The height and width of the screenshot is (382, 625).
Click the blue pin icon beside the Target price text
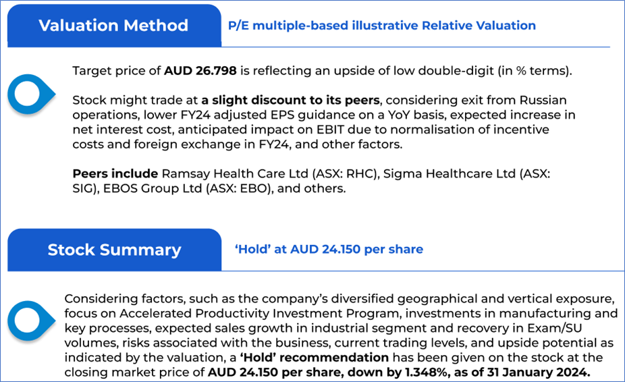point(31,94)
